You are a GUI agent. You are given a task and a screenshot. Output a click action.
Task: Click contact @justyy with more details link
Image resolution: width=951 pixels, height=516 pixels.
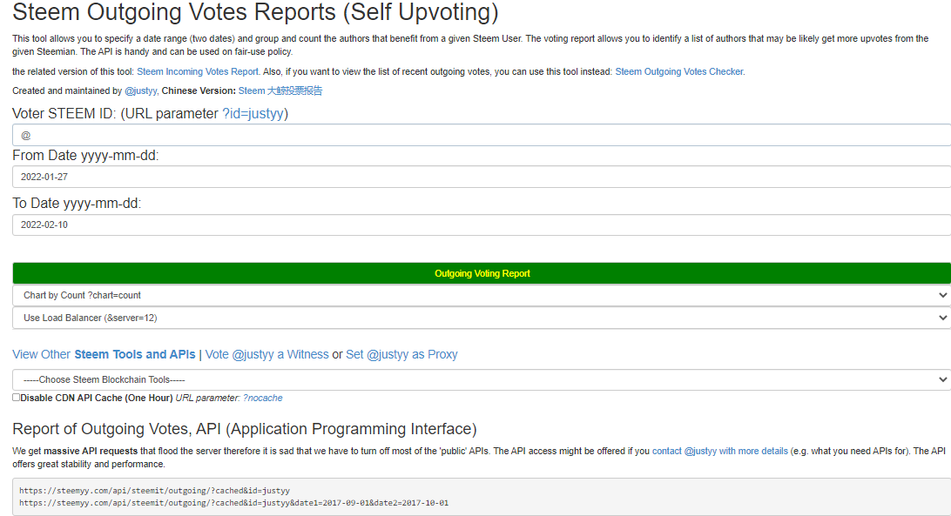click(x=720, y=451)
